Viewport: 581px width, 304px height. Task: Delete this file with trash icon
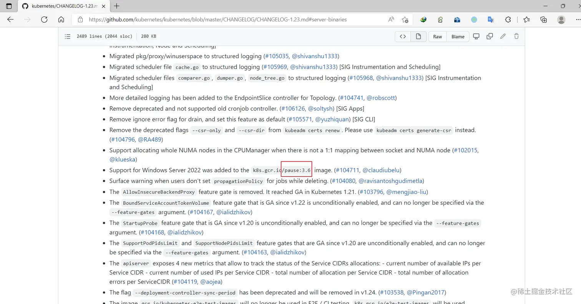click(516, 36)
